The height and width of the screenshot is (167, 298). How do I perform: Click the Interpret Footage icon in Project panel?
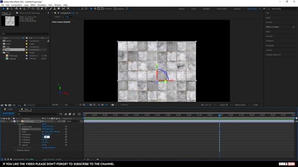click(x=2, y=105)
